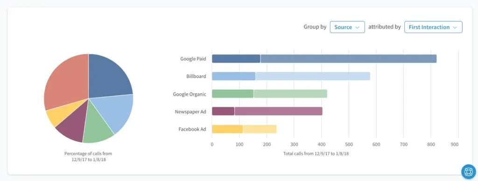The height and width of the screenshot is (181, 478).
Task: Click the Facebook Ad pale yellow segment
Action: (260, 129)
